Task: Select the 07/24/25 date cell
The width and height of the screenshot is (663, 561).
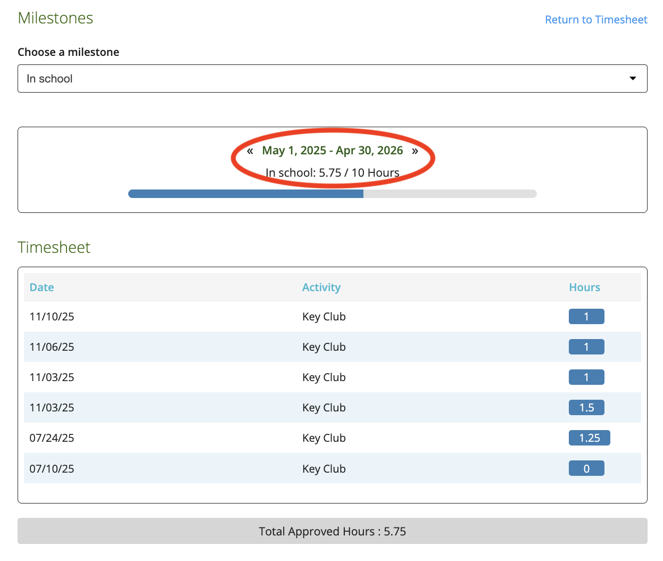Action: coord(52,438)
